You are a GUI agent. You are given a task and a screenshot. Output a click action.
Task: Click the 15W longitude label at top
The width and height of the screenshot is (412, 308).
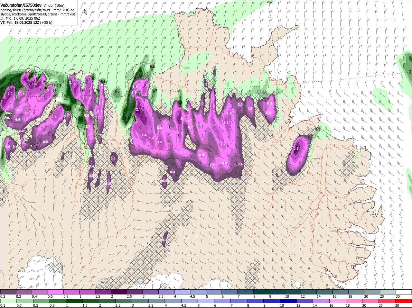269,2
